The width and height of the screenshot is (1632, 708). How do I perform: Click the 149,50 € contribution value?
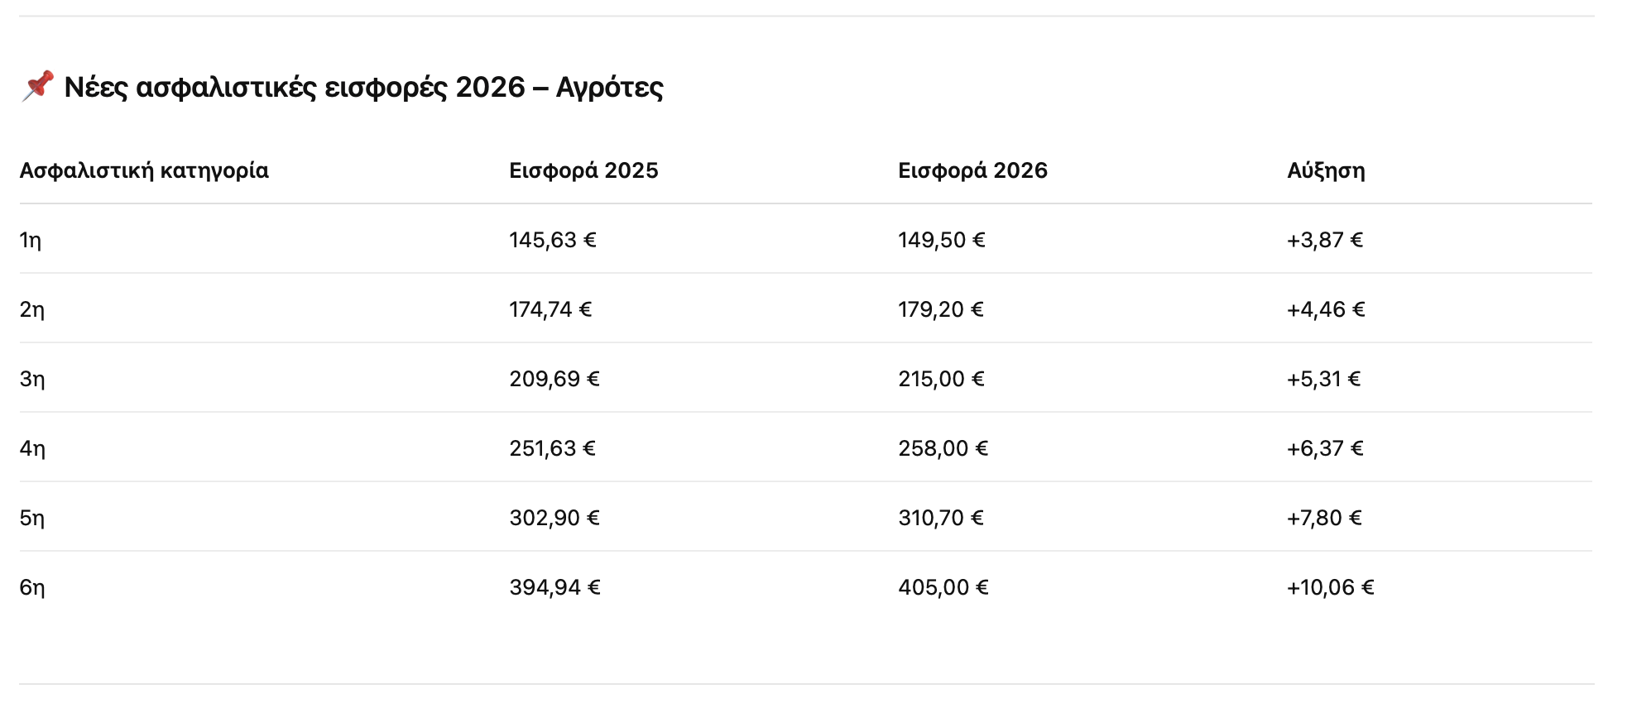pyautogui.click(x=941, y=240)
